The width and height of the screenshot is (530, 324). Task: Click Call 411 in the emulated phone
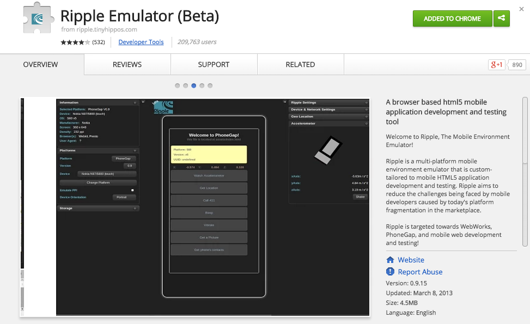click(209, 200)
